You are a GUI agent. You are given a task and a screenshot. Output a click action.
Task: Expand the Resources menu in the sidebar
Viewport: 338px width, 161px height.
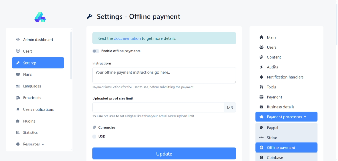pos(33,144)
